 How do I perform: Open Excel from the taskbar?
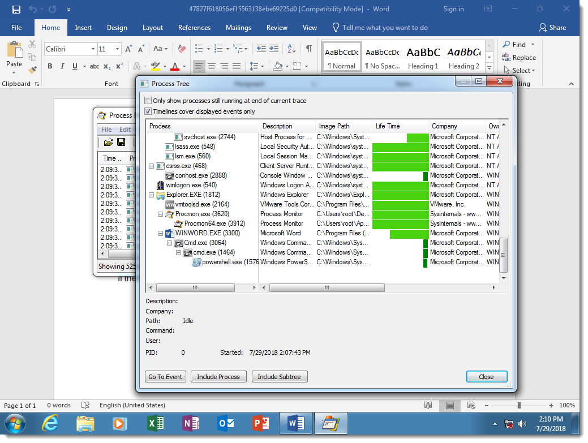pyautogui.click(x=155, y=424)
